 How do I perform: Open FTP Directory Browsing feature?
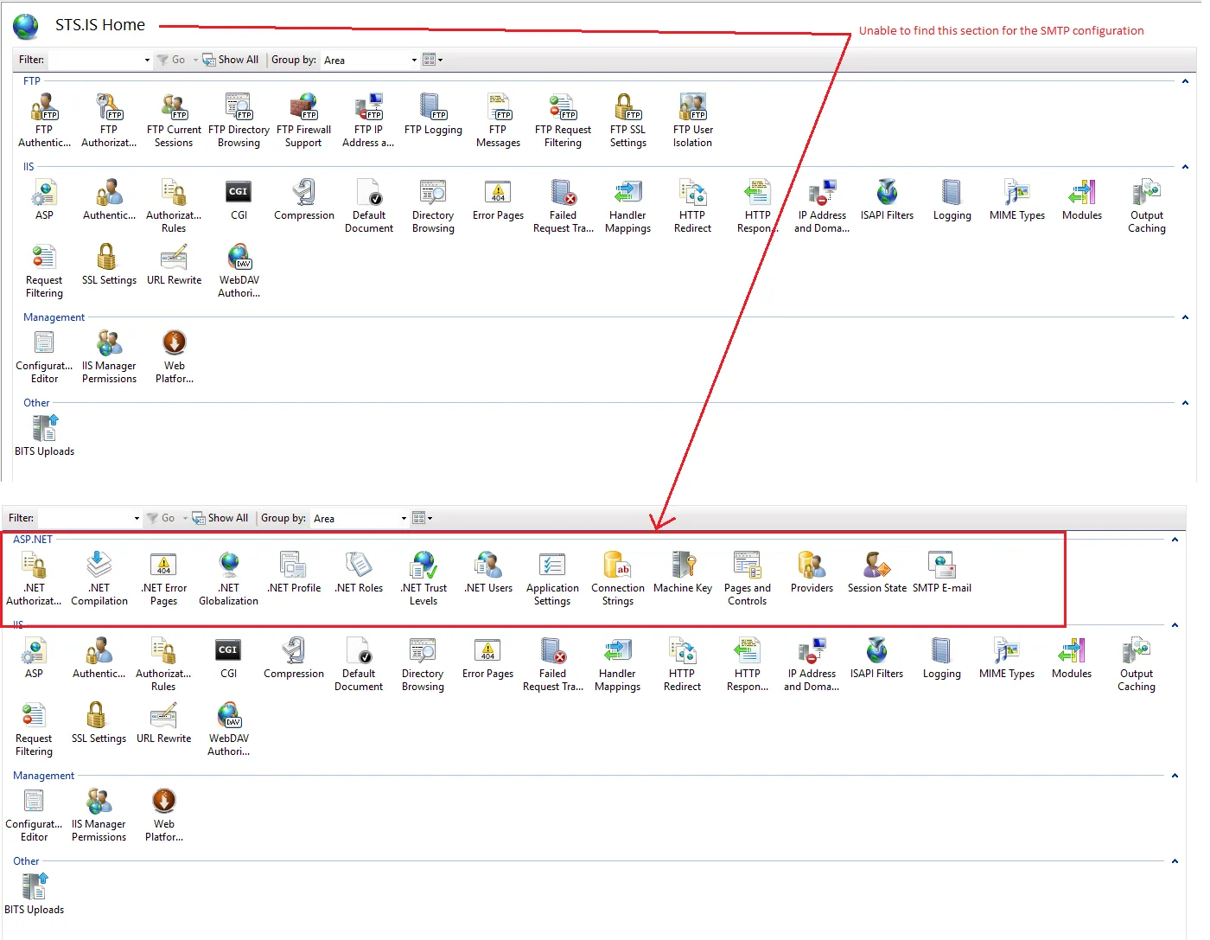point(239,107)
